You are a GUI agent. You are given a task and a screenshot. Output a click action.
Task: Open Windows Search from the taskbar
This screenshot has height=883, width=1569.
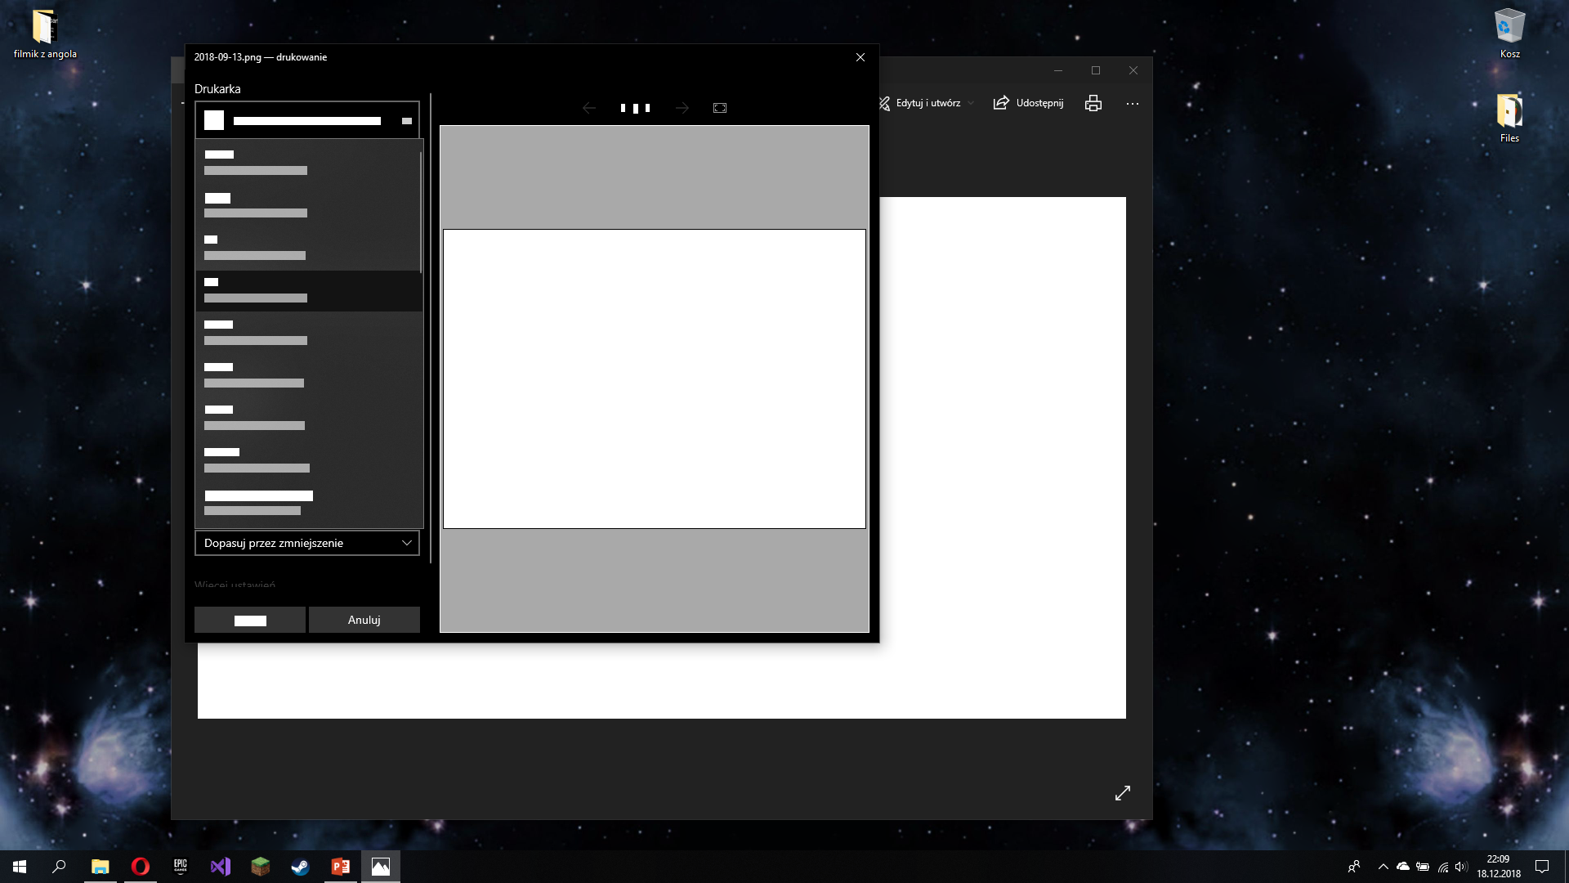coord(57,866)
